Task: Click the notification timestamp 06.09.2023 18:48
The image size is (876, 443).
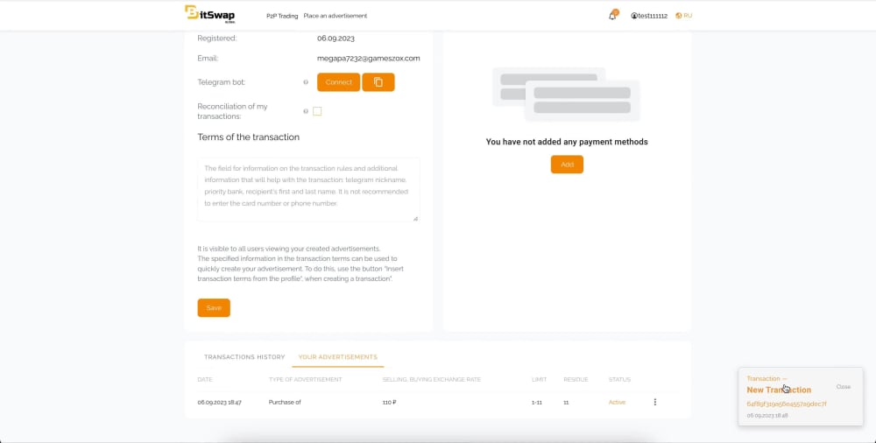Action: (767, 416)
